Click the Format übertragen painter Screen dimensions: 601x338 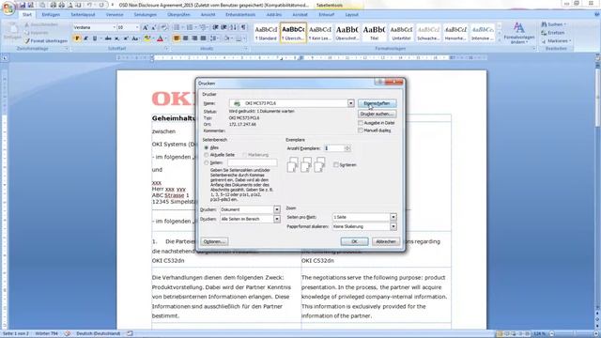(x=46, y=40)
